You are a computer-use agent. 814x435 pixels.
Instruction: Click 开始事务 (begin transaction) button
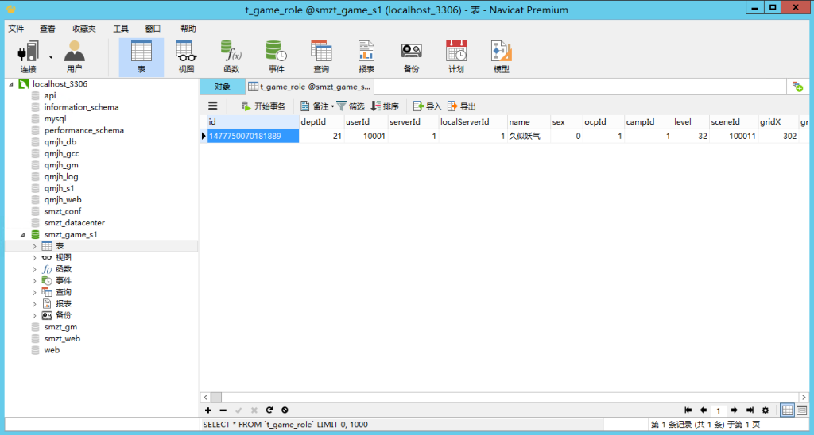(264, 106)
